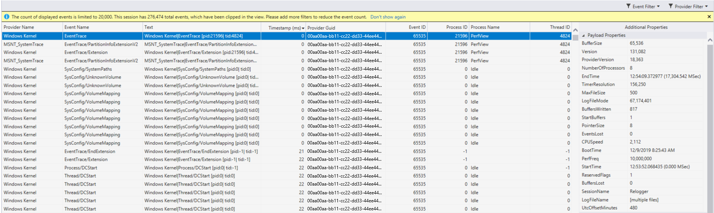Open the Event Filter dropdown

[x=643, y=6]
